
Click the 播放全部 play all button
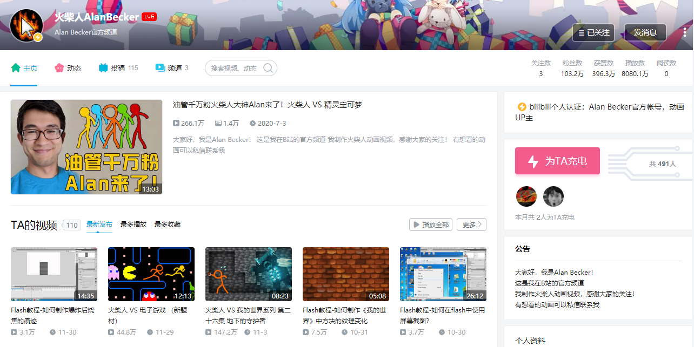(431, 224)
